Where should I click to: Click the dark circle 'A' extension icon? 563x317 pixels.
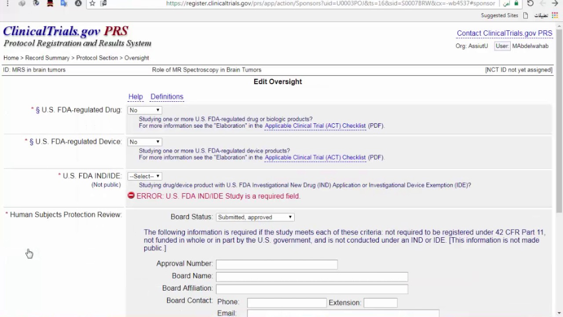[78, 4]
